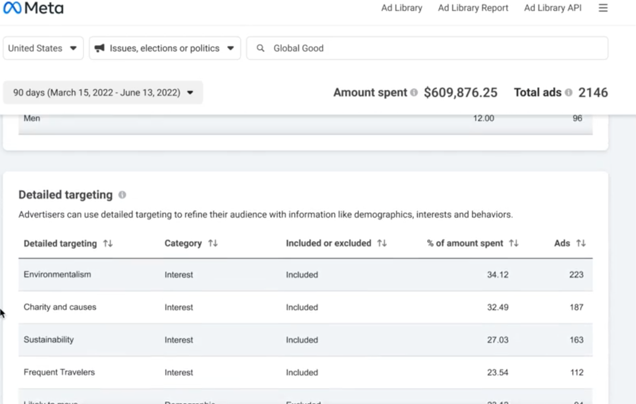Select the Environmentalism table row
The image size is (636, 404).
tap(305, 275)
